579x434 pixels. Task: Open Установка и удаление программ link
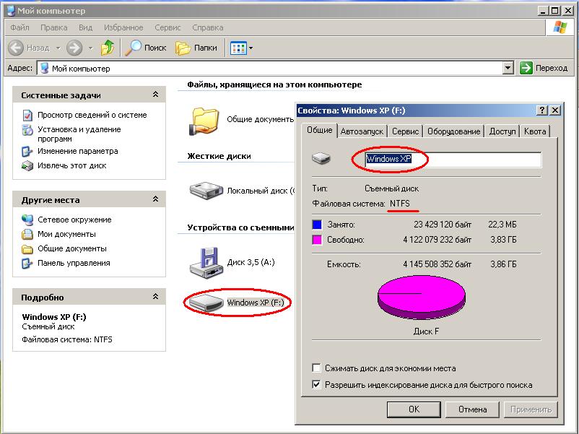[x=79, y=134]
